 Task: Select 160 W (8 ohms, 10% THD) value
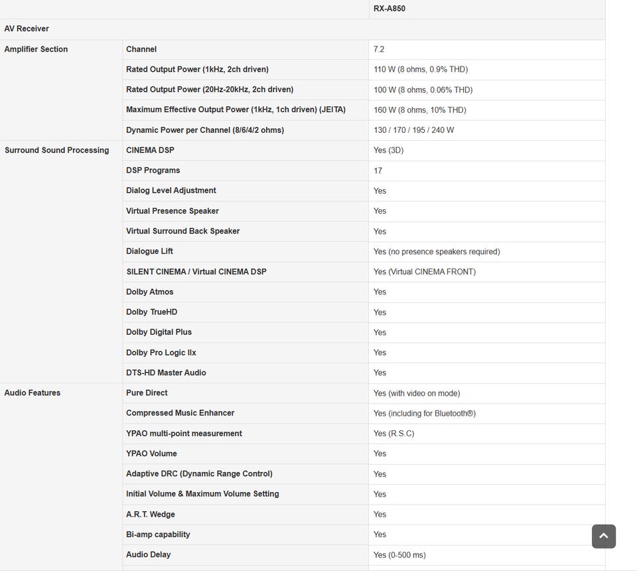(x=419, y=110)
